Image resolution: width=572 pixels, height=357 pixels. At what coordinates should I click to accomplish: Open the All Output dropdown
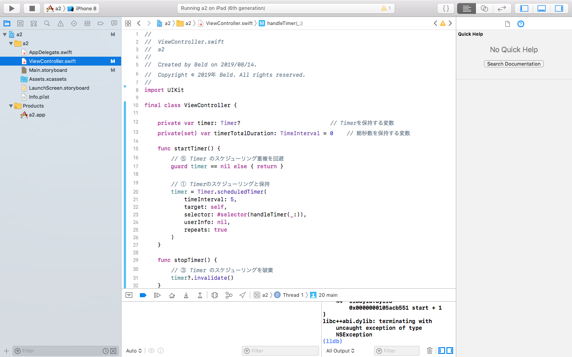coord(340,351)
